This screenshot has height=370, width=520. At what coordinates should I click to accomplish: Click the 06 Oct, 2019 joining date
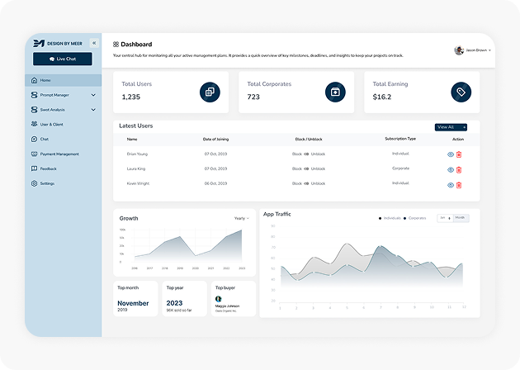(x=216, y=183)
